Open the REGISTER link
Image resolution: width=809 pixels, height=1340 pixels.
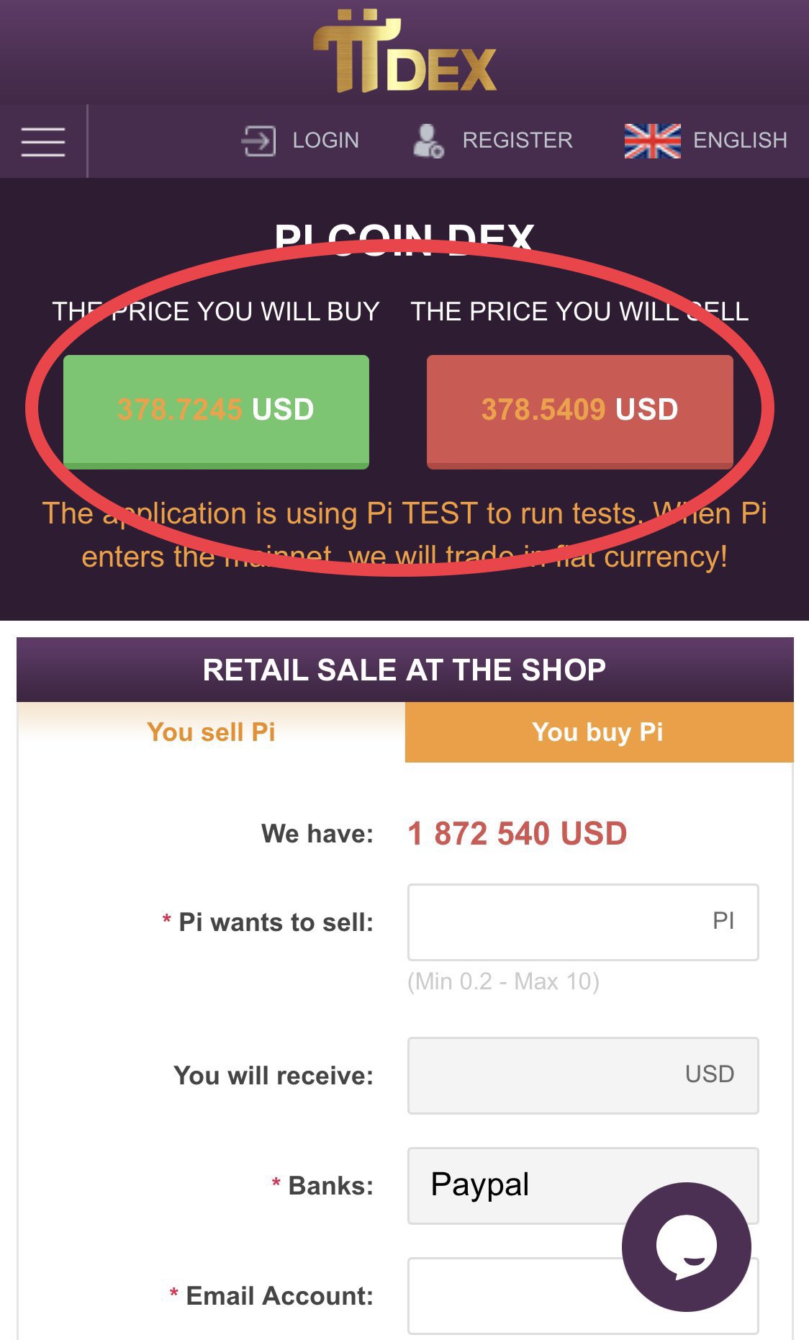click(517, 140)
